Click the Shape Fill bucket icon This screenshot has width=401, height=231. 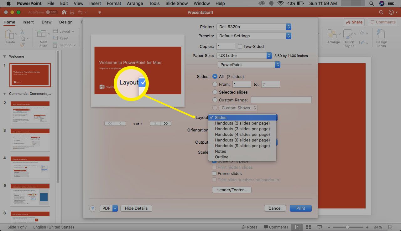(x=362, y=33)
